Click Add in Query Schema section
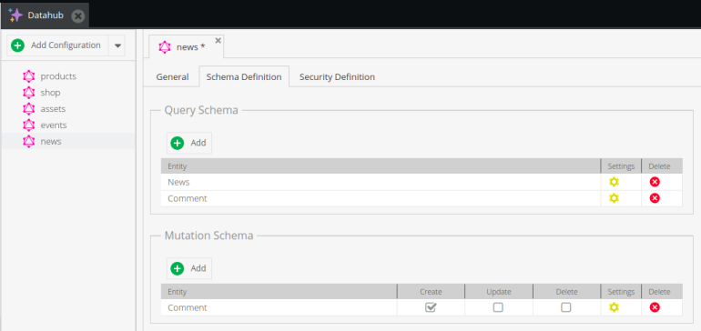The height and width of the screenshot is (331, 701). point(189,143)
